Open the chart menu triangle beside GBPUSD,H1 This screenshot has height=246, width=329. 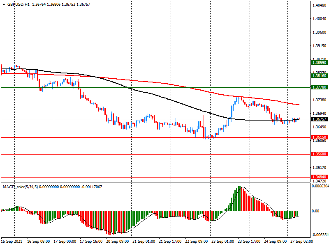pos(4,5)
